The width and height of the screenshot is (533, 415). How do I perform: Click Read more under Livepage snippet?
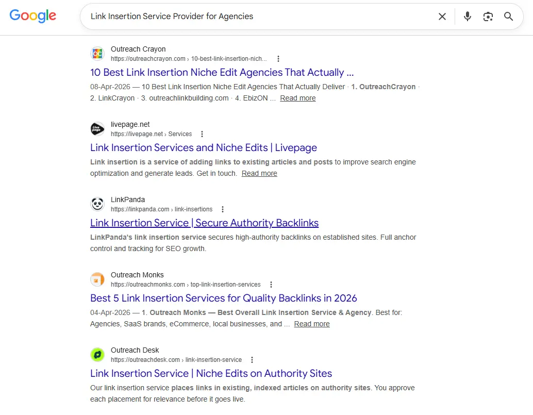259,173
